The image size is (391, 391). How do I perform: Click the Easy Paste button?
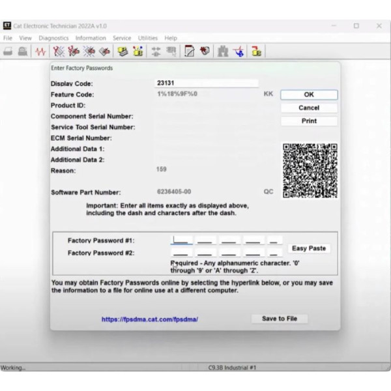click(308, 248)
